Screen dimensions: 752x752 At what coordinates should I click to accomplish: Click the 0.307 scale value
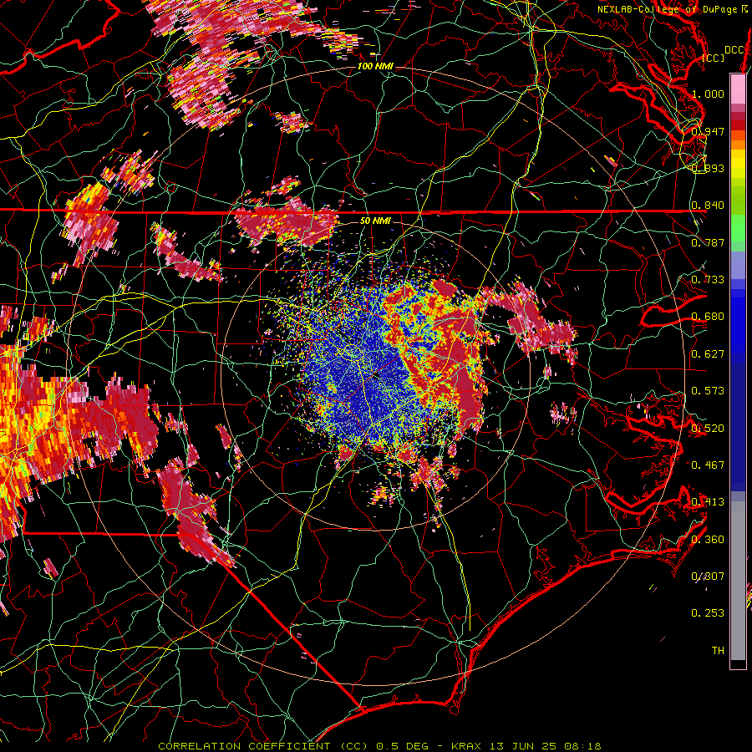pos(708,577)
